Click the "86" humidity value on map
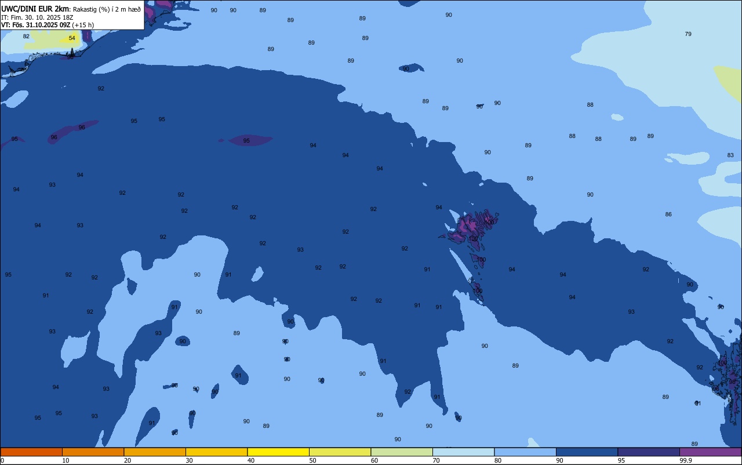The image size is (742, 465). 668,214
